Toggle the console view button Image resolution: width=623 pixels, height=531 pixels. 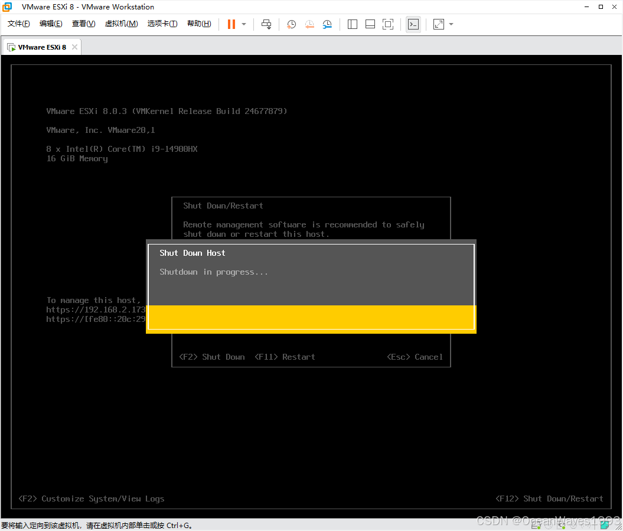click(413, 24)
